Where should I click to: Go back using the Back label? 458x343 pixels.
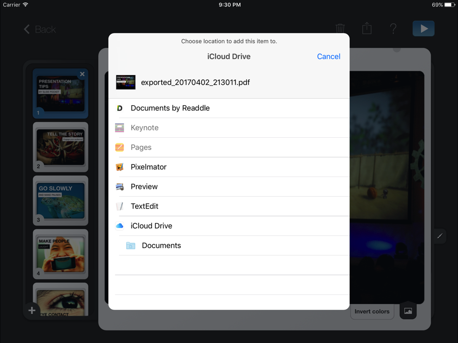45,29
